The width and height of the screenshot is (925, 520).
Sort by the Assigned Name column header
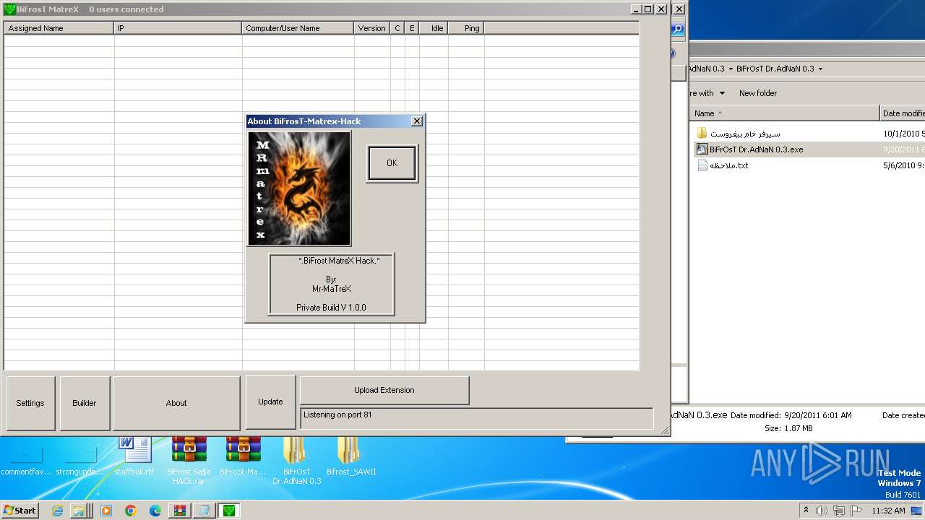59,28
